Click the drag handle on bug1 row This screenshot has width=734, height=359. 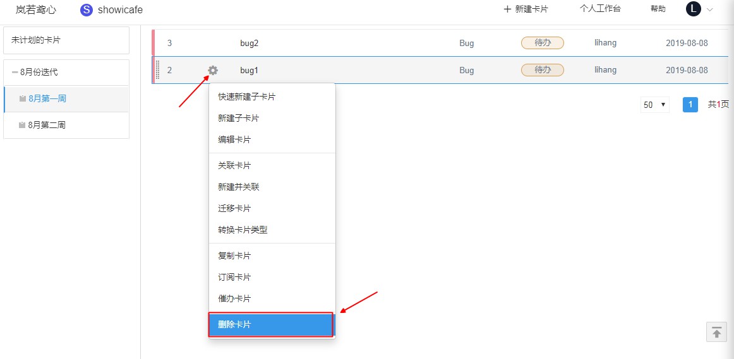157,70
